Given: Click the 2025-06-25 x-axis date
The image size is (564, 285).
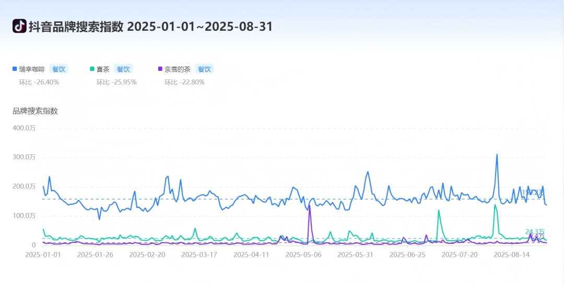Looking at the screenshot, I should pos(407,254).
